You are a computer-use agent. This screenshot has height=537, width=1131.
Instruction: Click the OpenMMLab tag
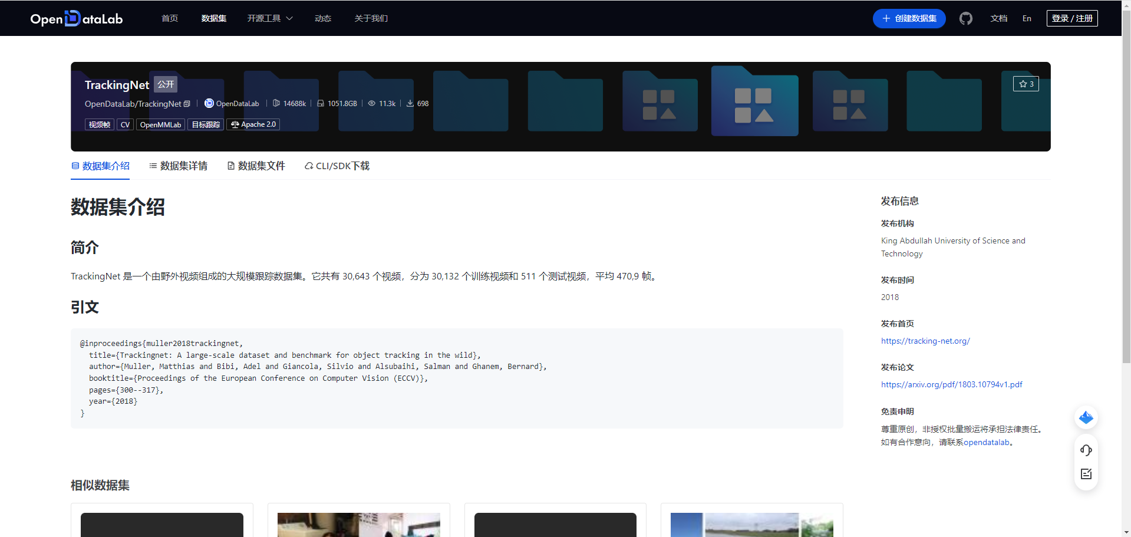click(x=160, y=124)
